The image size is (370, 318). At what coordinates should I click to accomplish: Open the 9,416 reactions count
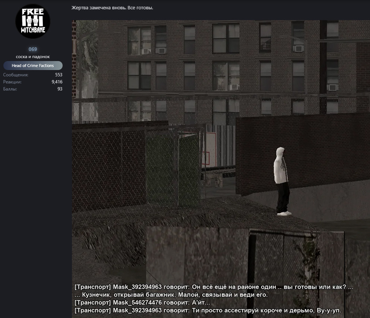coord(57,82)
